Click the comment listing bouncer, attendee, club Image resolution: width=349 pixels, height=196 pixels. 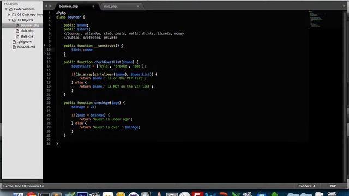click(x=124, y=34)
